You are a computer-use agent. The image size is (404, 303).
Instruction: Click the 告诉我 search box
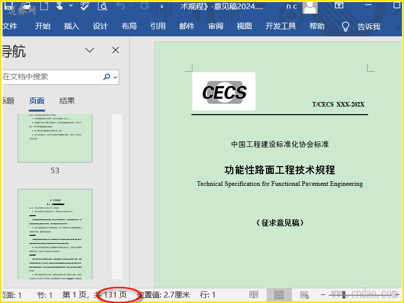coord(369,26)
